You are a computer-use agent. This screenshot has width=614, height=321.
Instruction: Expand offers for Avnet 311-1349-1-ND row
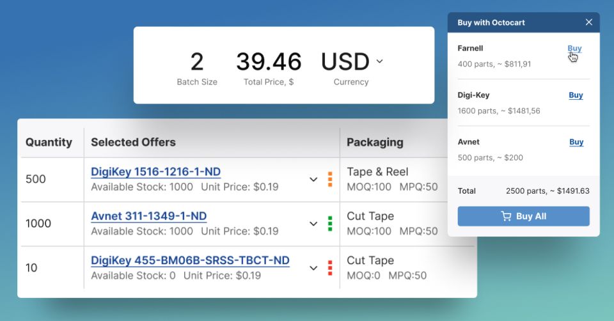(313, 224)
